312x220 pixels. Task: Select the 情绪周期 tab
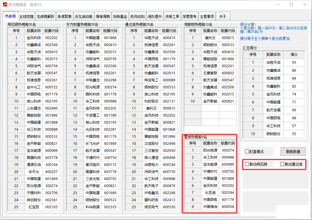(x=103, y=16)
